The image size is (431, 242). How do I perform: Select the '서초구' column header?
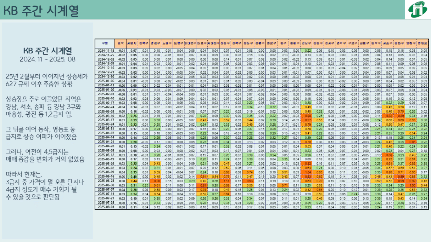pyautogui.click(x=387, y=43)
